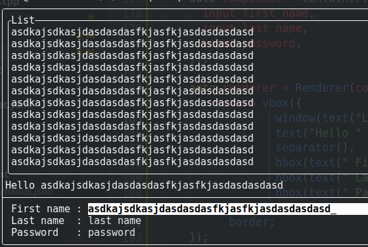Viewport: 368px width, 247px height.
Task: Click the 'Last name :' label
Action: (46, 221)
